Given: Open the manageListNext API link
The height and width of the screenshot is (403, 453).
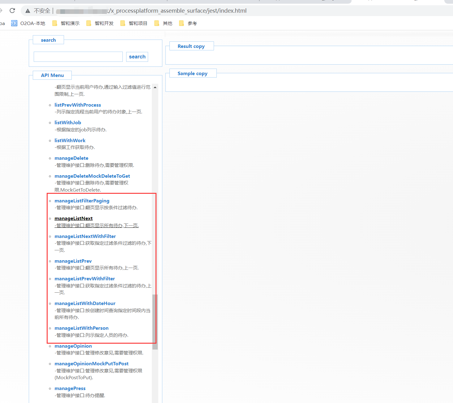Looking at the screenshot, I should pos(74,218).
